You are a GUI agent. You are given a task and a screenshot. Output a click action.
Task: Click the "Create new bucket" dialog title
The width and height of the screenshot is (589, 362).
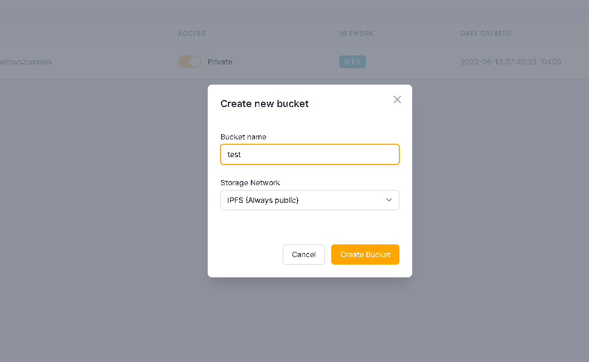click(x=265, y=104)
